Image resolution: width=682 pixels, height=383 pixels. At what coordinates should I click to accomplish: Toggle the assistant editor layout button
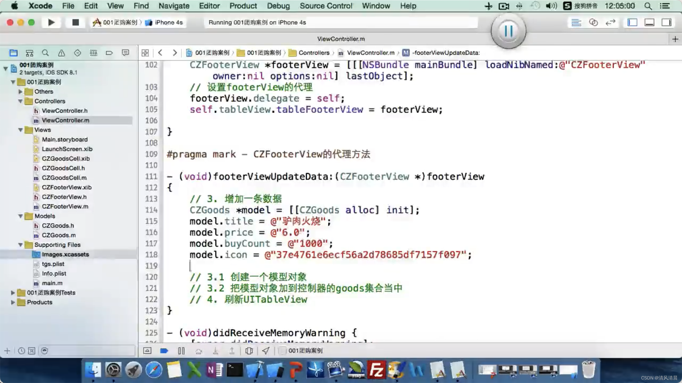(593, 22)
